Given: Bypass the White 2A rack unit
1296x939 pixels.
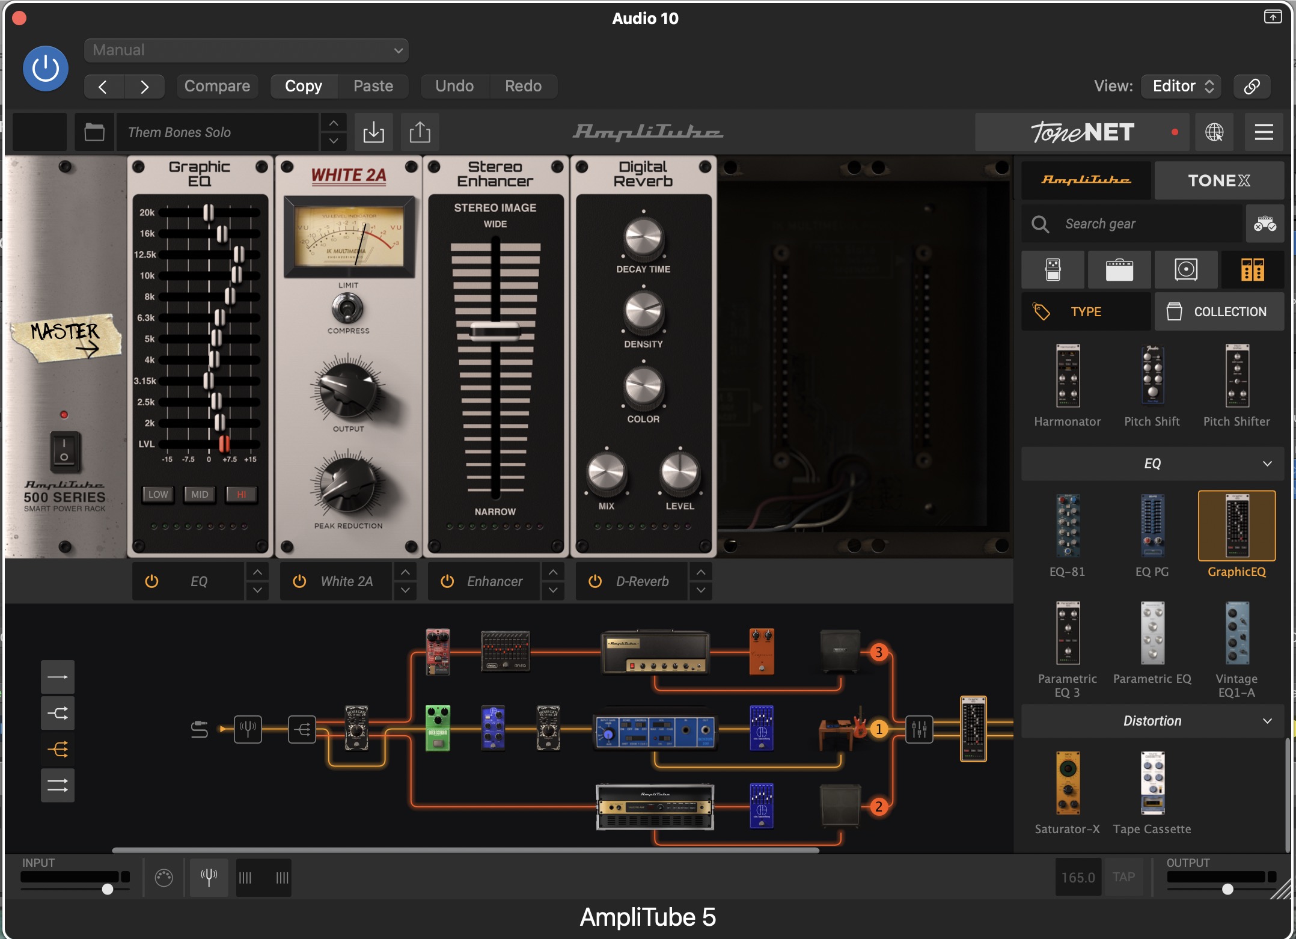Looking at the screenshot, I should tap(299, 581).
